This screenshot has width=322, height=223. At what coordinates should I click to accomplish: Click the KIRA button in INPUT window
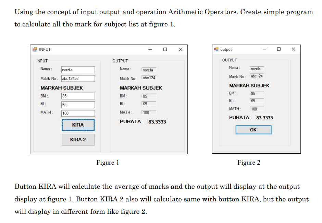(x=78, y=125)
